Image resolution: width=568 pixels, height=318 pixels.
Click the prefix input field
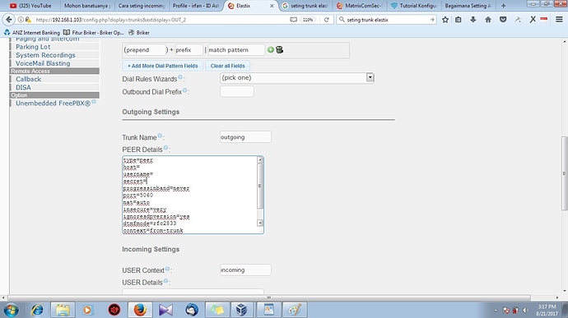coord(189,50)
